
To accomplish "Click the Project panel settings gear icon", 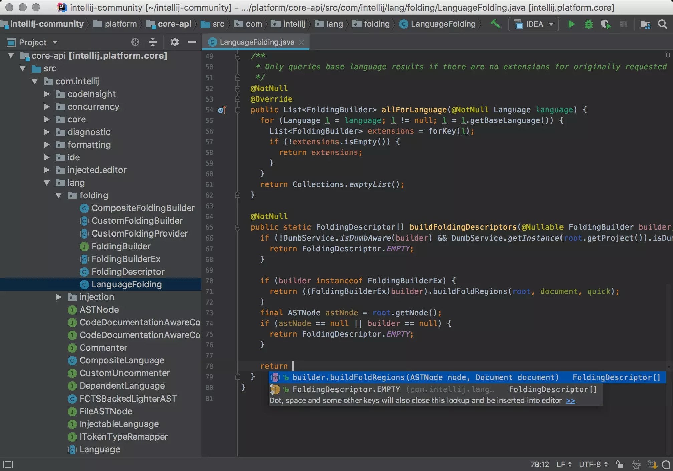I will [x=174, y=42].
